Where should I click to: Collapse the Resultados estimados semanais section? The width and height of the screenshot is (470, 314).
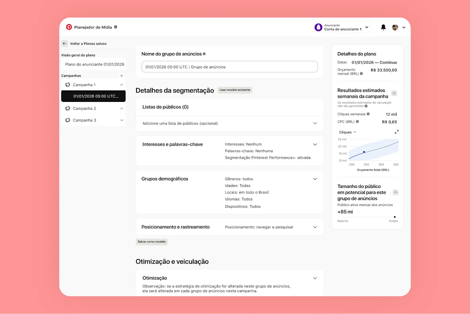(394, 93)
